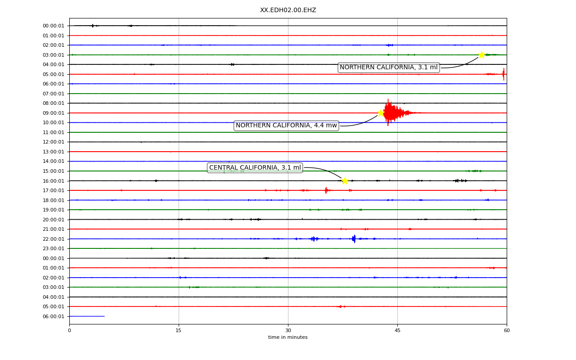
Task: Click the plot title XX.EDH02.00.EHZ
Action: pos(288,10)
